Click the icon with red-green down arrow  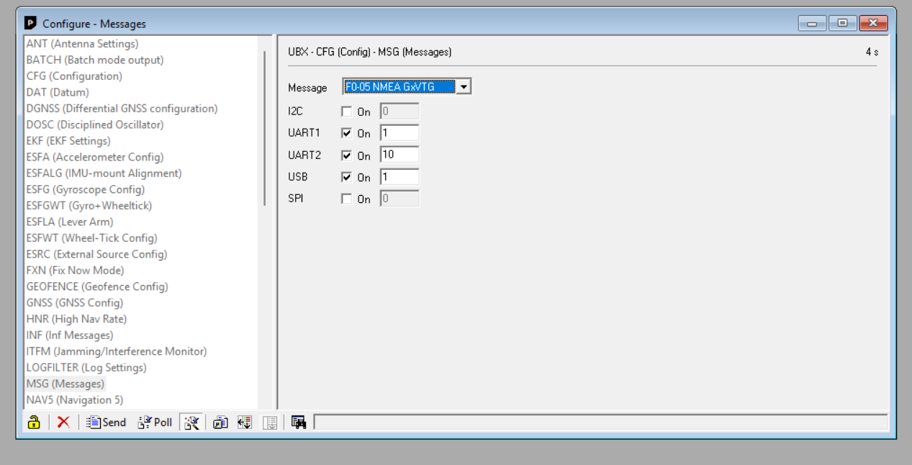245,423
